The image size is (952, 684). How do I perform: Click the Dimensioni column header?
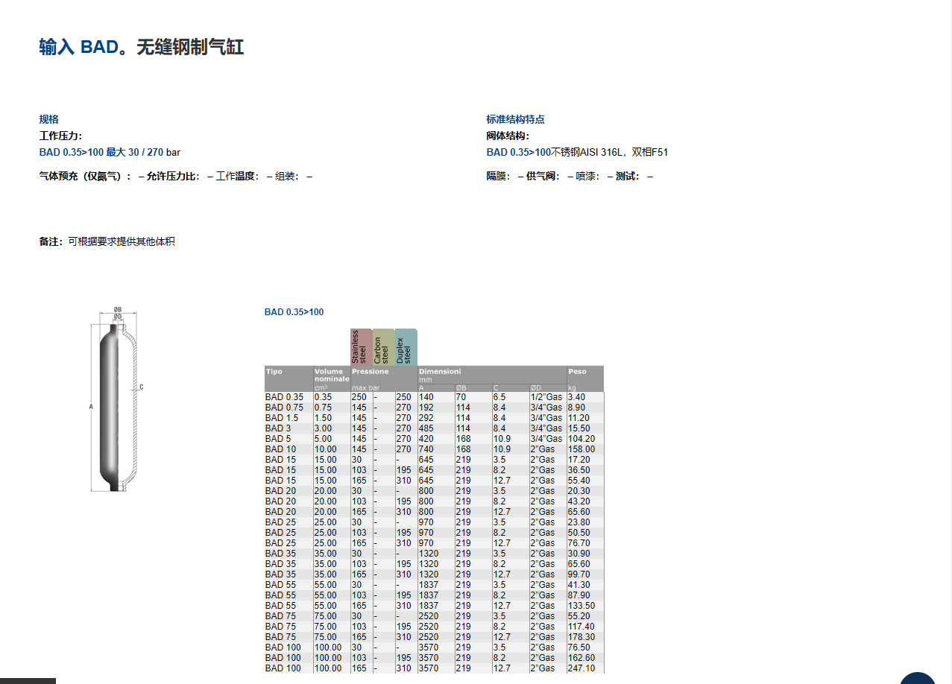point(440,371)
